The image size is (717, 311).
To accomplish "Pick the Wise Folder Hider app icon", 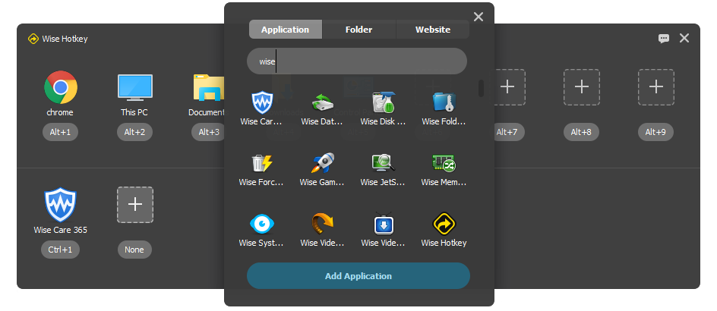I will 444,102.
